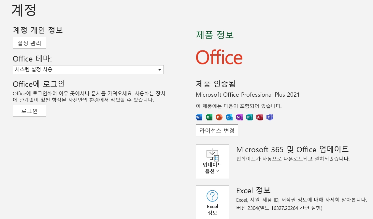Click Microsoft 365 및 Office 업데이트 heading
The image size is (373, 219).
click(x=292, y=149)
